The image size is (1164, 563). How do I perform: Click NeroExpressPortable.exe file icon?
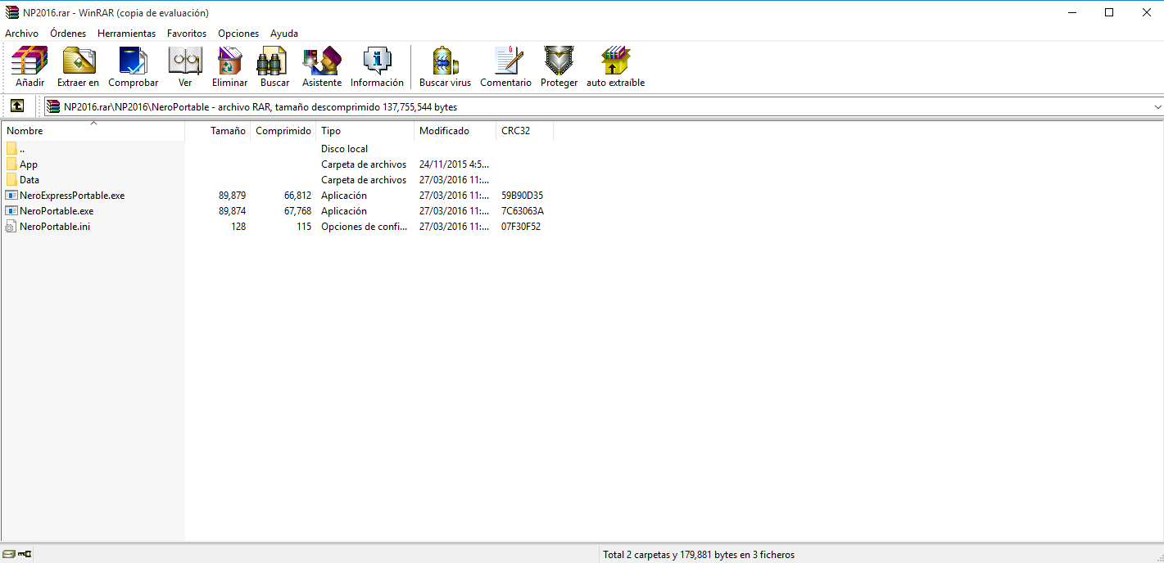(11, 195)
